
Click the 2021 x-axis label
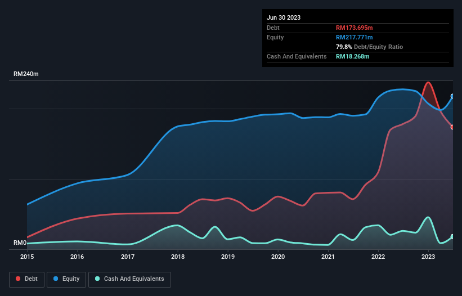pos(328,257)
